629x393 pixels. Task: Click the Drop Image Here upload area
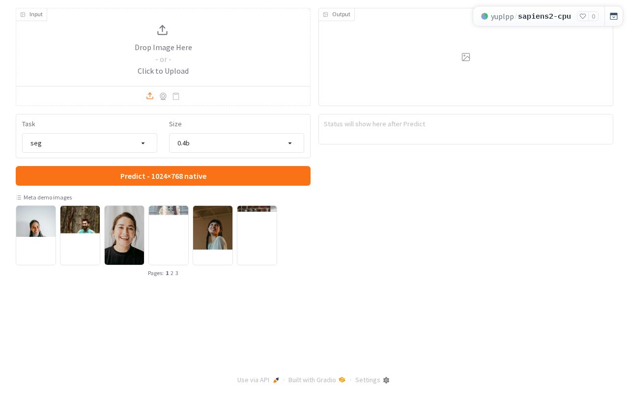163,47
